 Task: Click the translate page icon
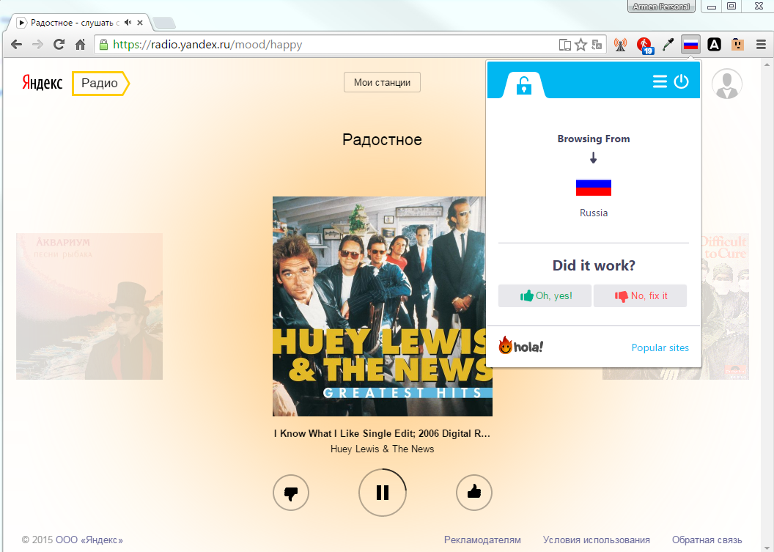[597, 45]
